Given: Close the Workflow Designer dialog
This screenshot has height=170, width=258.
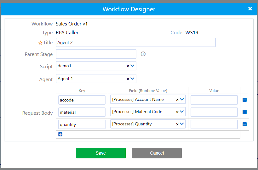Looking at the screenshot, I should 250,9.
